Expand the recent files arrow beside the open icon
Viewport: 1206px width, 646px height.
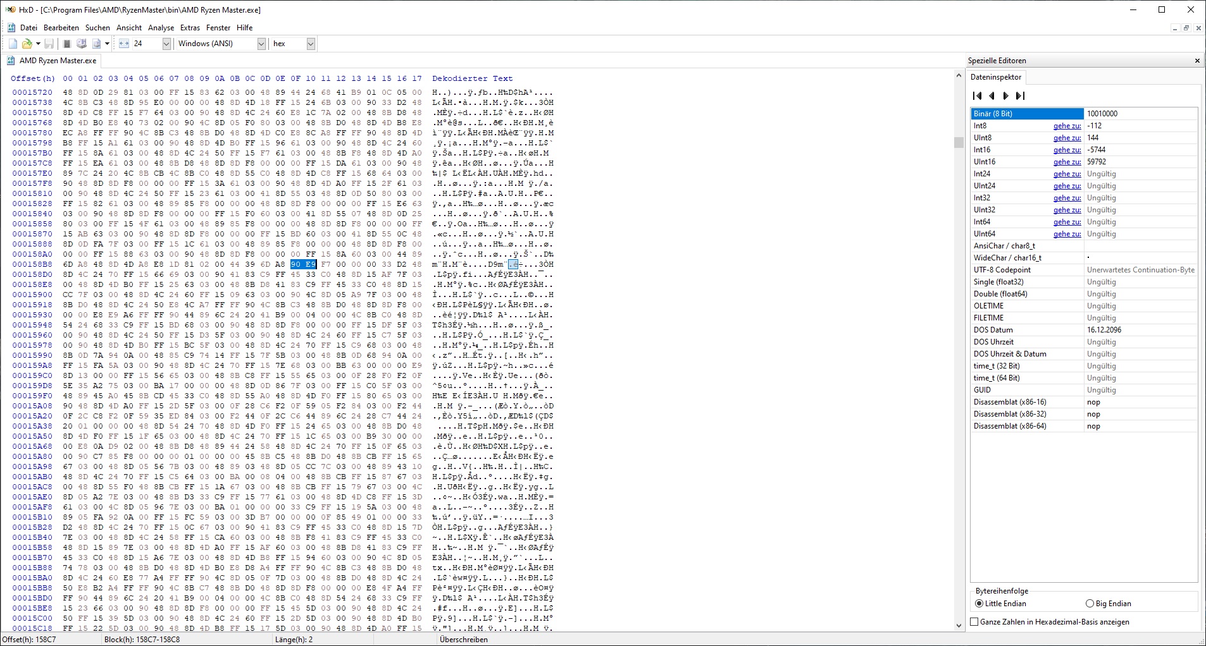click(38, 44)
